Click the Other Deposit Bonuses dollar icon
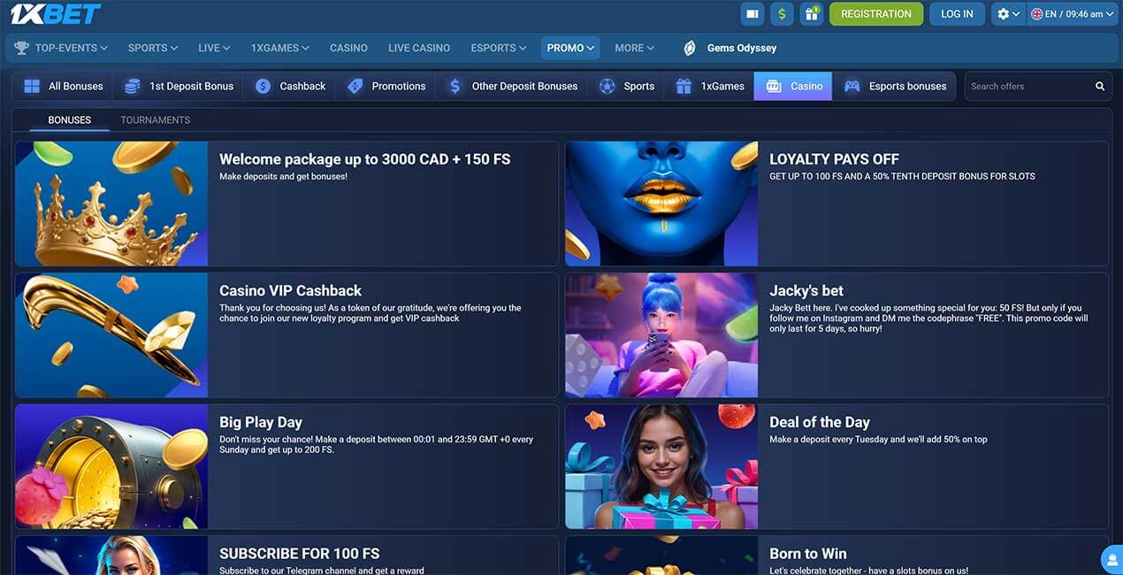This screenshot has height=575, width=1123. click(455, 86)
